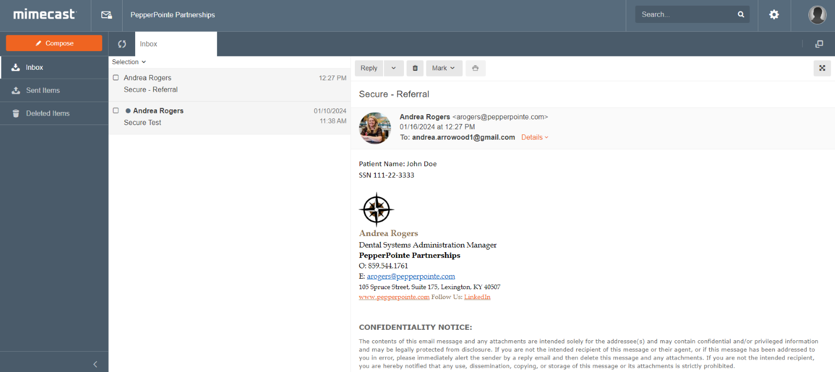Refresh the inbox list
Image resolution: width=835 pixels, height=372 pixels.
pos(122,44)
